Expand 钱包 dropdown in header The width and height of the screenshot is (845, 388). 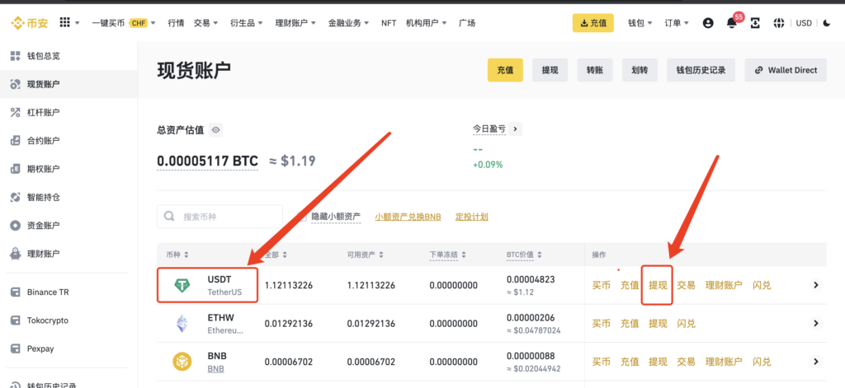pyautogui.click(x=640, y=23)
